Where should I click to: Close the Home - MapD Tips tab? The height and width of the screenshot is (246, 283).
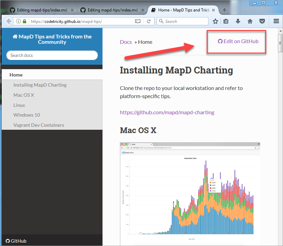point(213,10)
